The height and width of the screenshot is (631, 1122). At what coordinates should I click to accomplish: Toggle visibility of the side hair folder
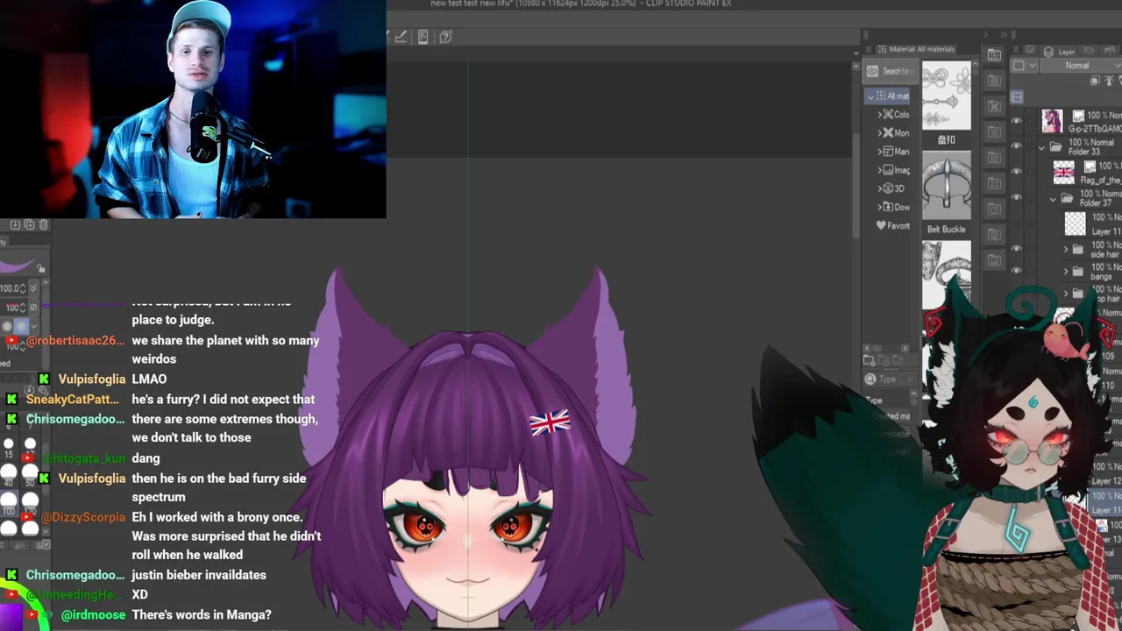point(1017,249)
